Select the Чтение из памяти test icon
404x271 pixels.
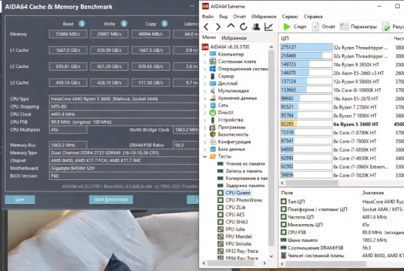[220, 163]
